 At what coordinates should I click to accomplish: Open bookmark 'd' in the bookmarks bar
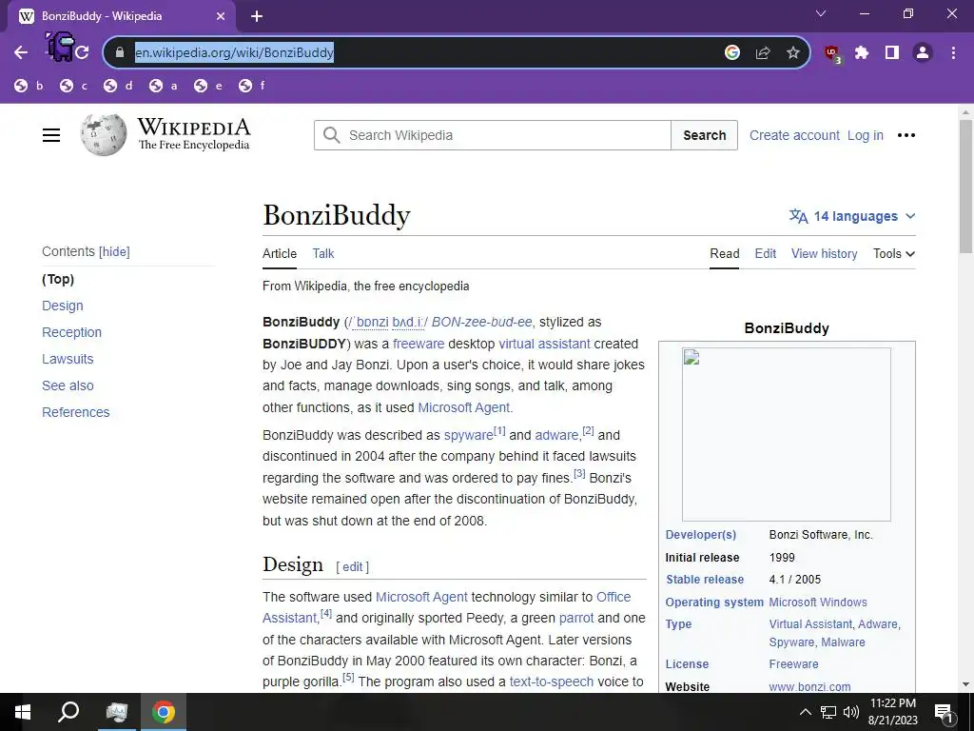coord(119,86)
